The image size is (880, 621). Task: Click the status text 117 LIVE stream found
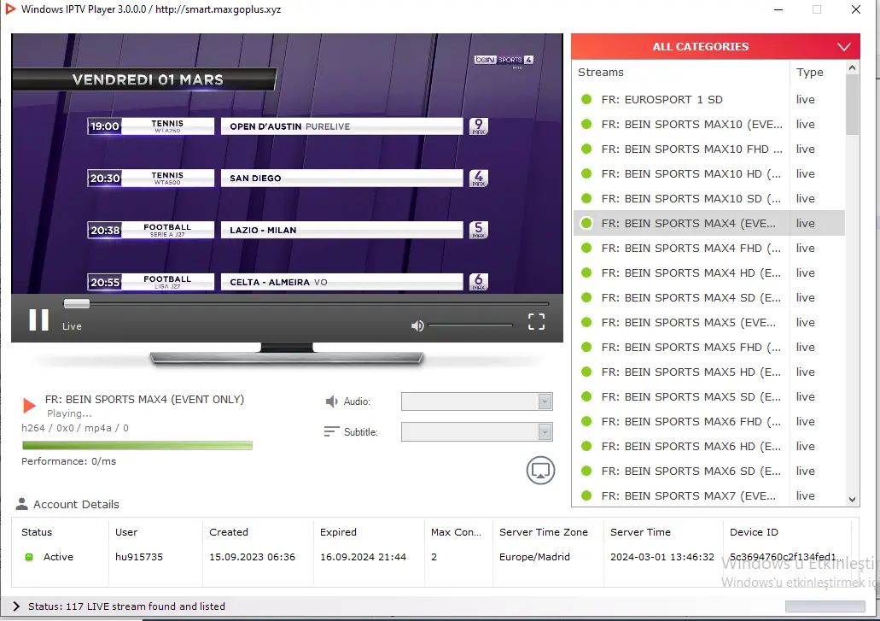click(126, 606)
